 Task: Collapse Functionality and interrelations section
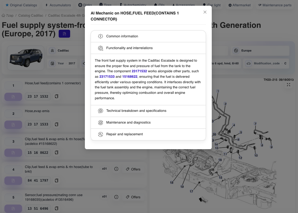[148, 48]
